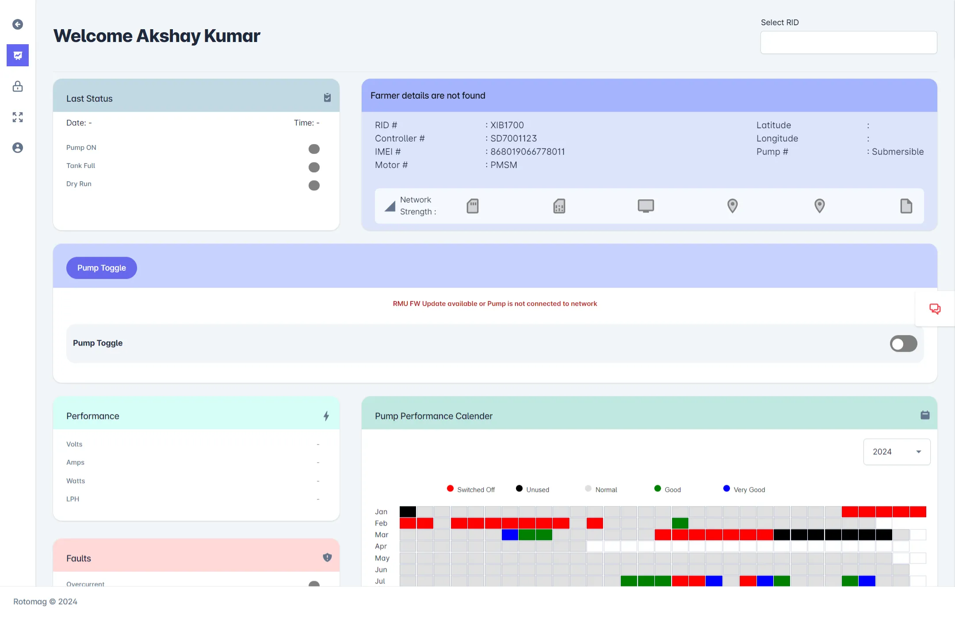Open the red chat feedback icon
This screenshot has width=955, height=617.
tap(935, 308)
